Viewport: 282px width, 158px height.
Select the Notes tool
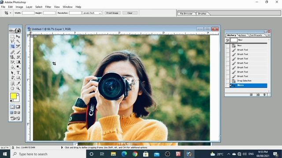tap(12, 83)
